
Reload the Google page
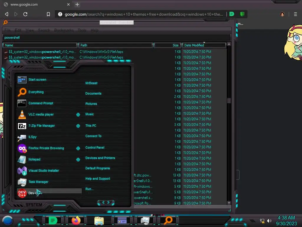point(25,14)
